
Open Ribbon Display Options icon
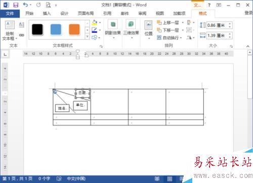[x=219, y=5]
